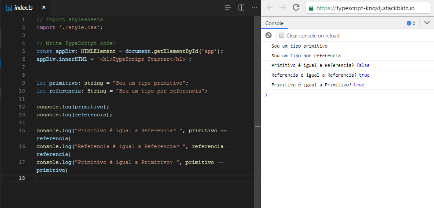Click the editor vertical scrollbar marker
Viewport: 434px width, 208px height.
[x=257, y=126]
